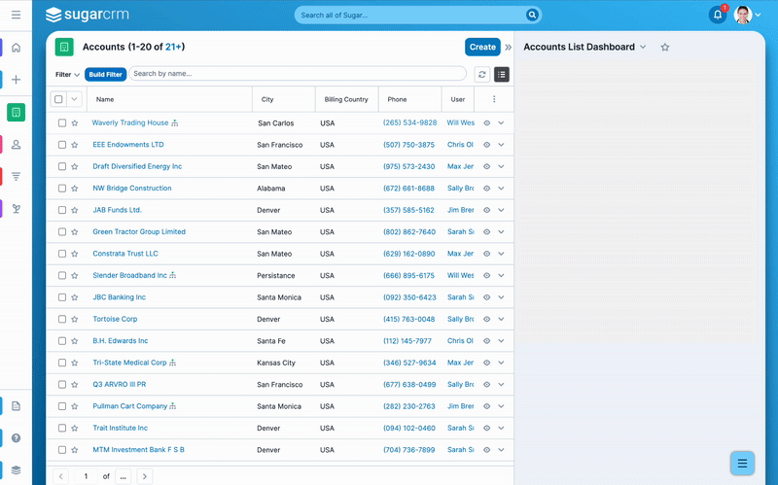
Task: Select the checkbox for Tortoise Corp
Action: [62, 320]
